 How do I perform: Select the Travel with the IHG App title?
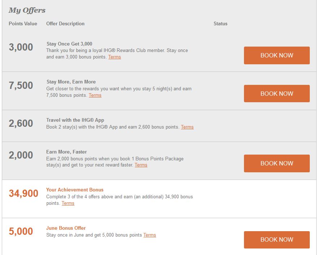click(75, 120)
